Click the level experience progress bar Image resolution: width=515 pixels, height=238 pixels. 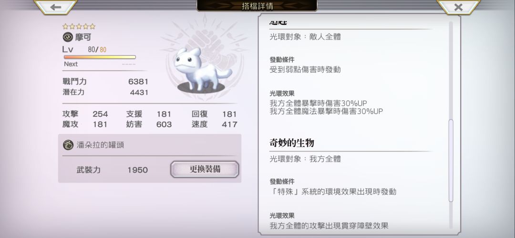click(x=100, y=57)
